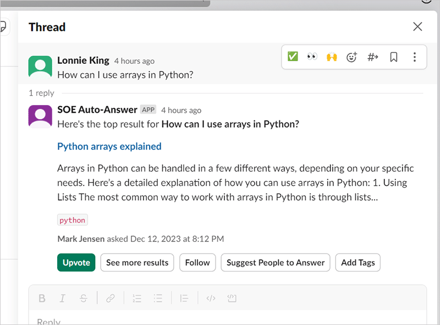Save message with the bookmark icon

pyautogui.click(x=394, y=57)
